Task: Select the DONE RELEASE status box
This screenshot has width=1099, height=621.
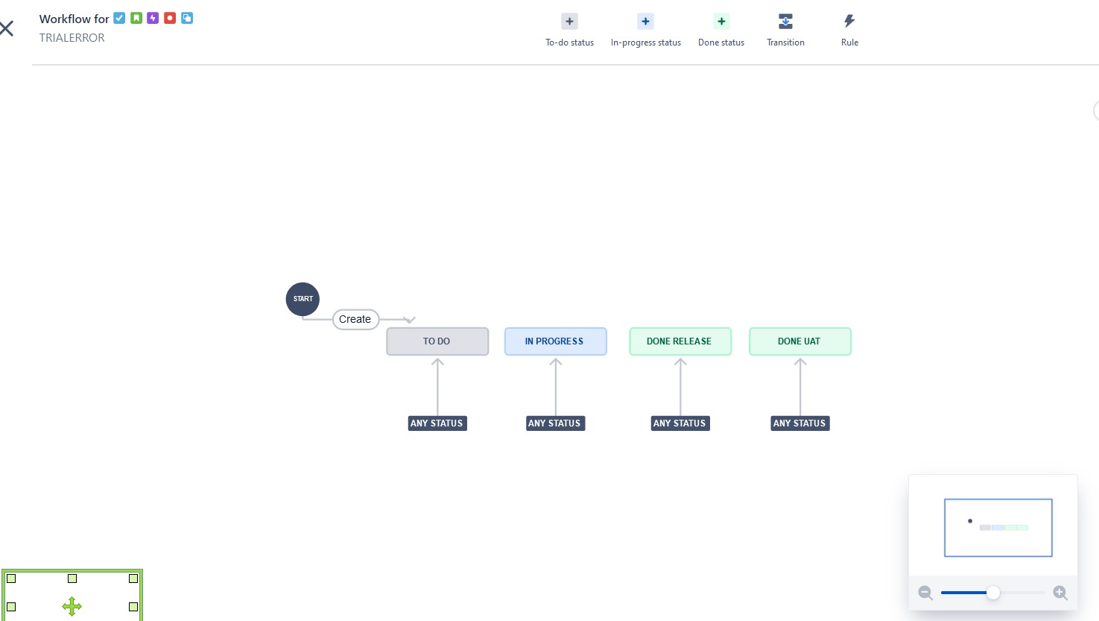Action: coord(680,341)
